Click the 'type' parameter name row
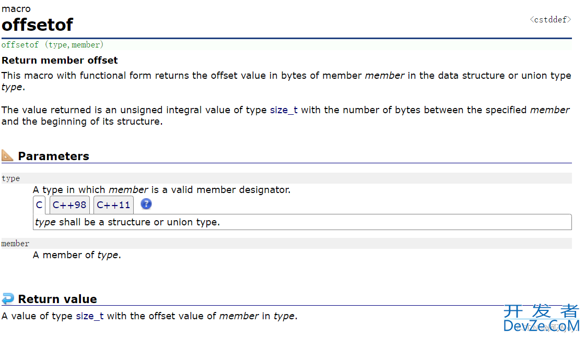Image resolution: width=585 pixels, height=337 pixels. [x=287, y=178]
